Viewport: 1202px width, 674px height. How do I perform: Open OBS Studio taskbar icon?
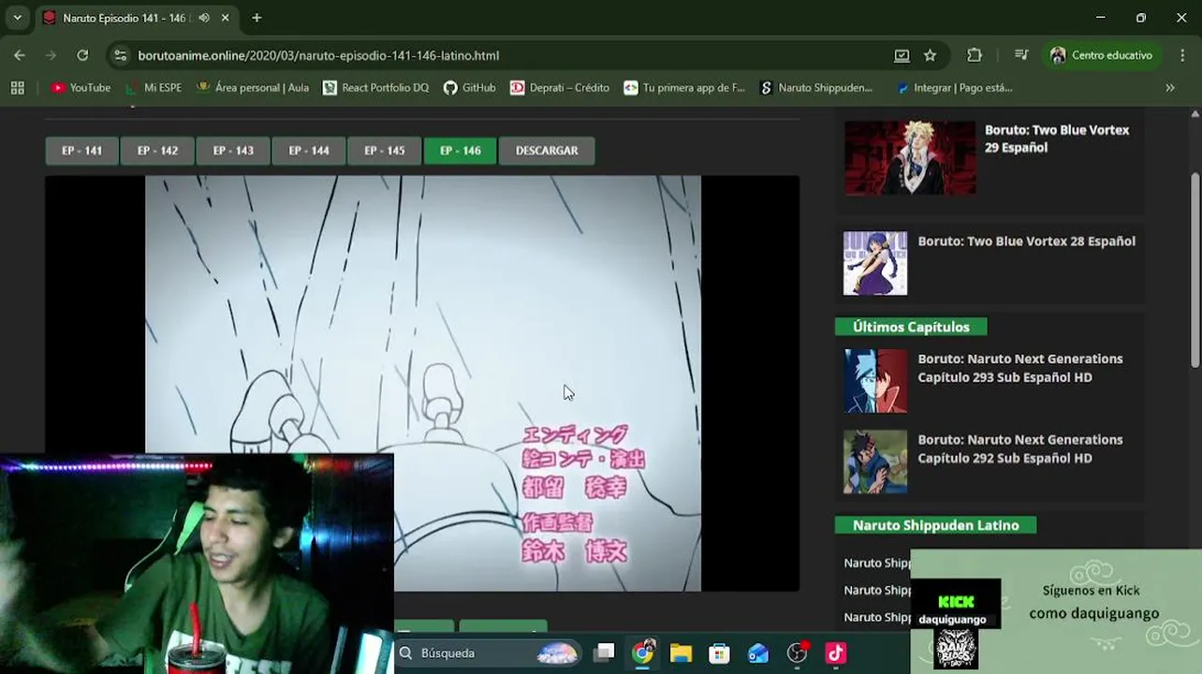[x=798, y=652]
